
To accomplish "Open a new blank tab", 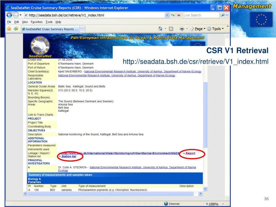I will point(82,29).
